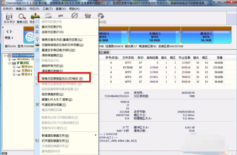Open the 文件(F) menu
The height and width of the screenshot is (155, 237).
(x=7, y=9)
